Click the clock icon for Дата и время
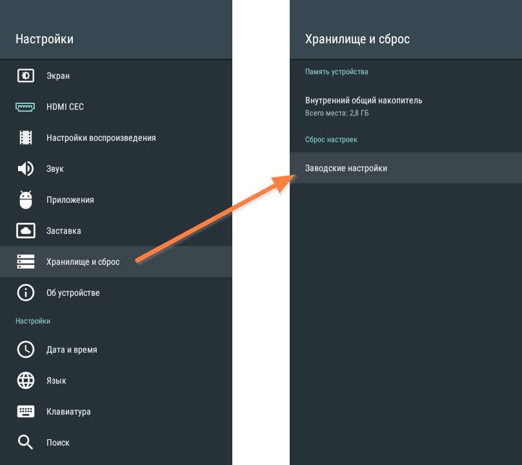This screenshot has width=522, height=465. tap(26, 349)
